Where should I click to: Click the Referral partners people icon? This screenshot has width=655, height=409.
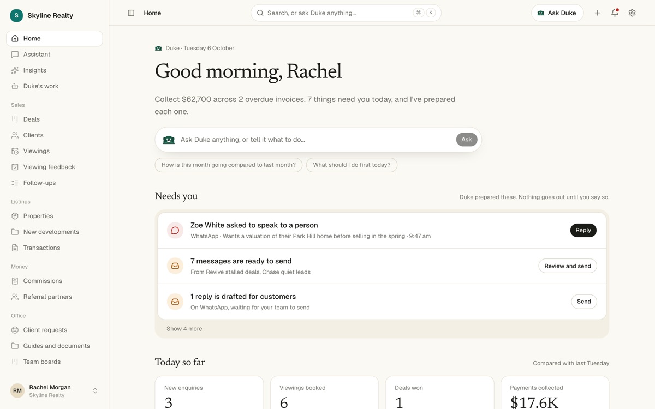coord(15,297)
